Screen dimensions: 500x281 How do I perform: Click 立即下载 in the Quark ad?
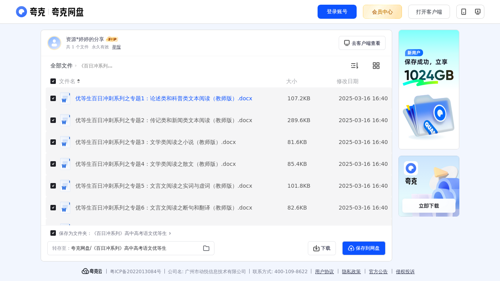(x=429, y=206)
